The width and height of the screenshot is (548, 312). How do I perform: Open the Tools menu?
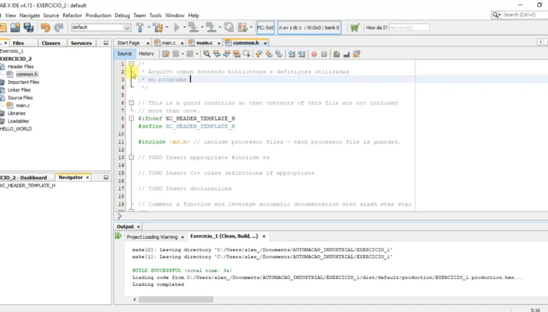(155, 15)
